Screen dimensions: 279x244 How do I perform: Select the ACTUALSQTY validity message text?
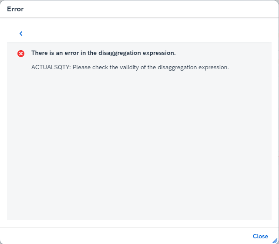tap(130, 68)
